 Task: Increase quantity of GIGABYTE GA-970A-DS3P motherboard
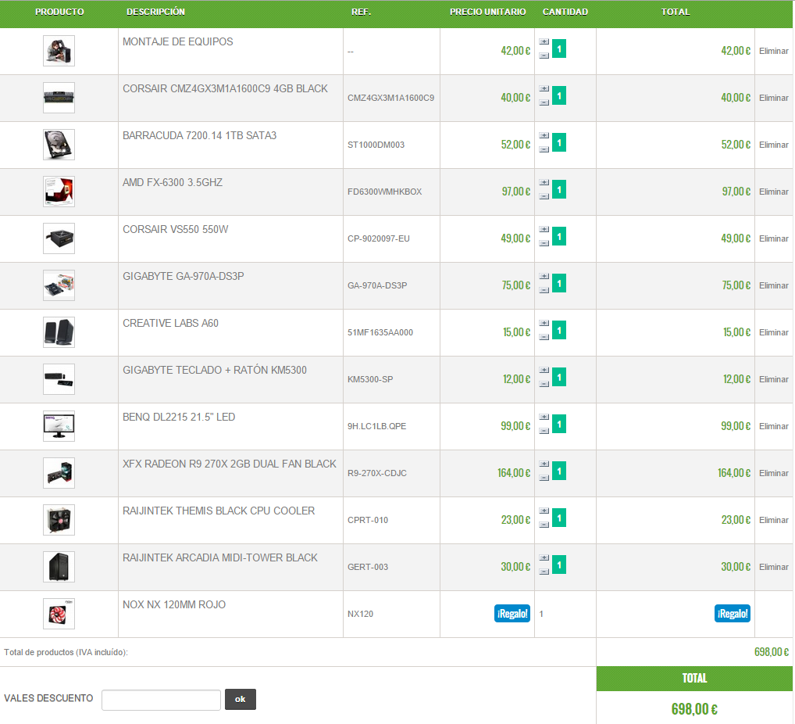[544, 276]
